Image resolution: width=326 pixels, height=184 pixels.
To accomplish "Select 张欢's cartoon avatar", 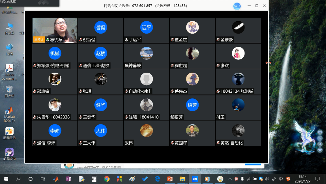I will 238,53.
